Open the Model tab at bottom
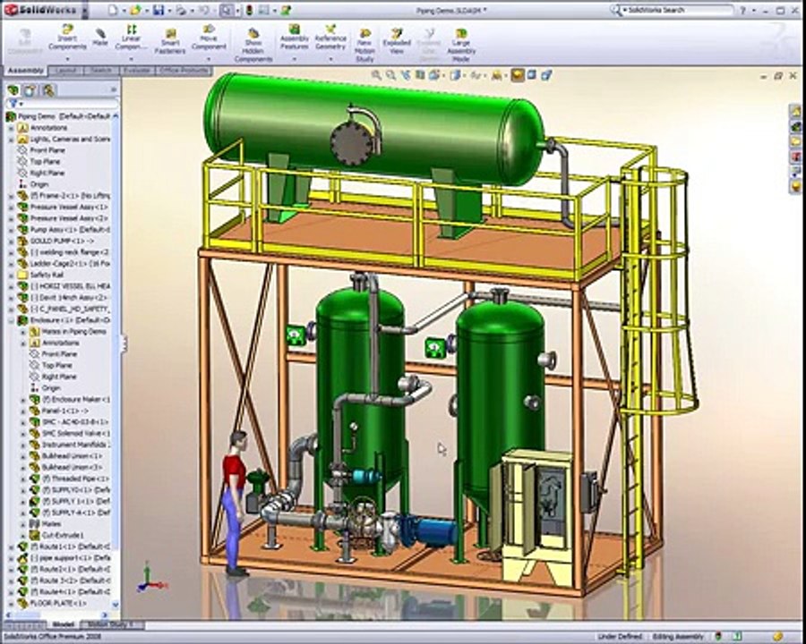806x644 pixels. [x=63, y=625]
